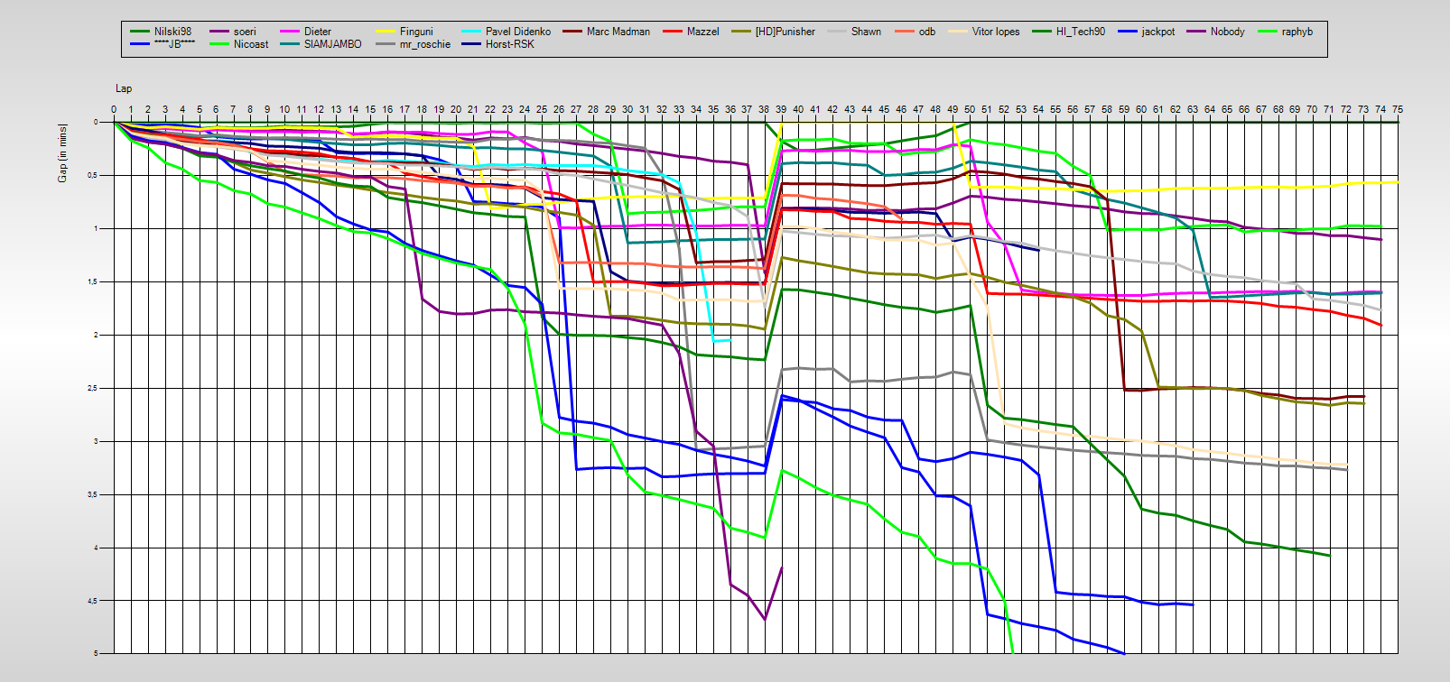This screenshot has width=1450, height=682.
Task: Choose the [HD]Punisher legend entry
Action: click(x=785, y=32)
